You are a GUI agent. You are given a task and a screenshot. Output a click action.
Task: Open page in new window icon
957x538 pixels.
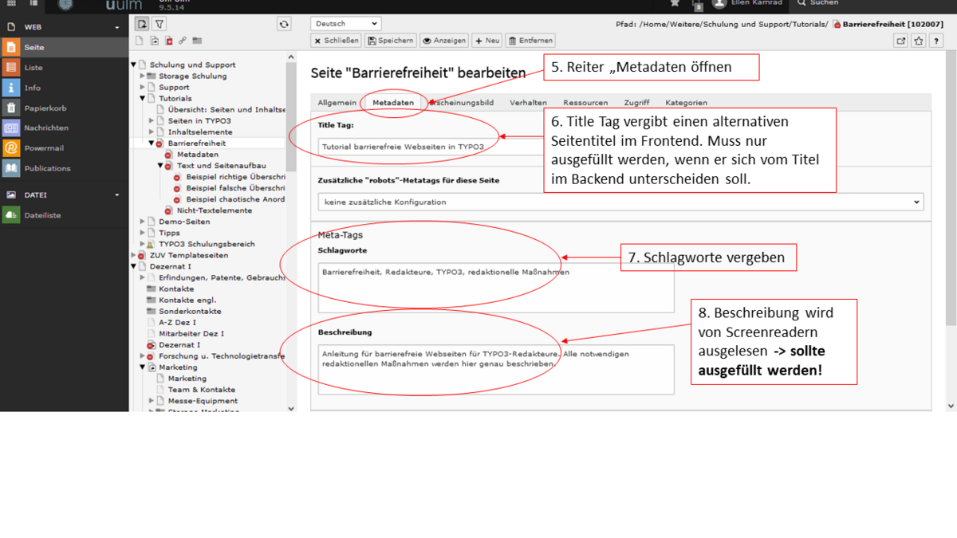901,41
